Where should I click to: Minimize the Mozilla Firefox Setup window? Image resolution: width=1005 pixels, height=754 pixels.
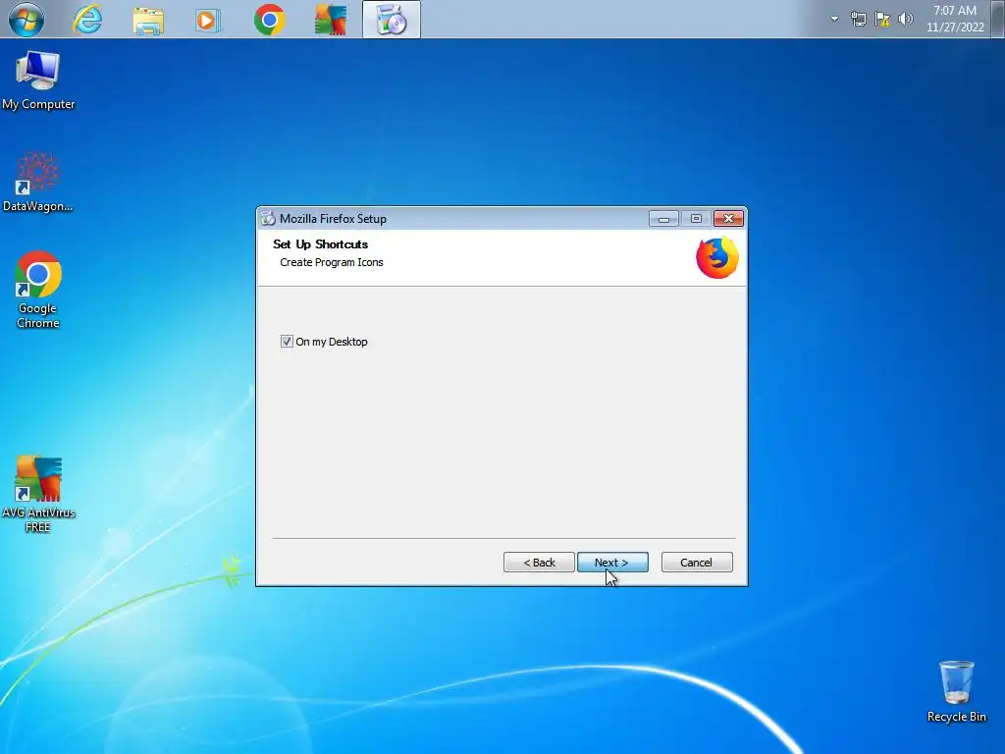[x=663, y=219]
